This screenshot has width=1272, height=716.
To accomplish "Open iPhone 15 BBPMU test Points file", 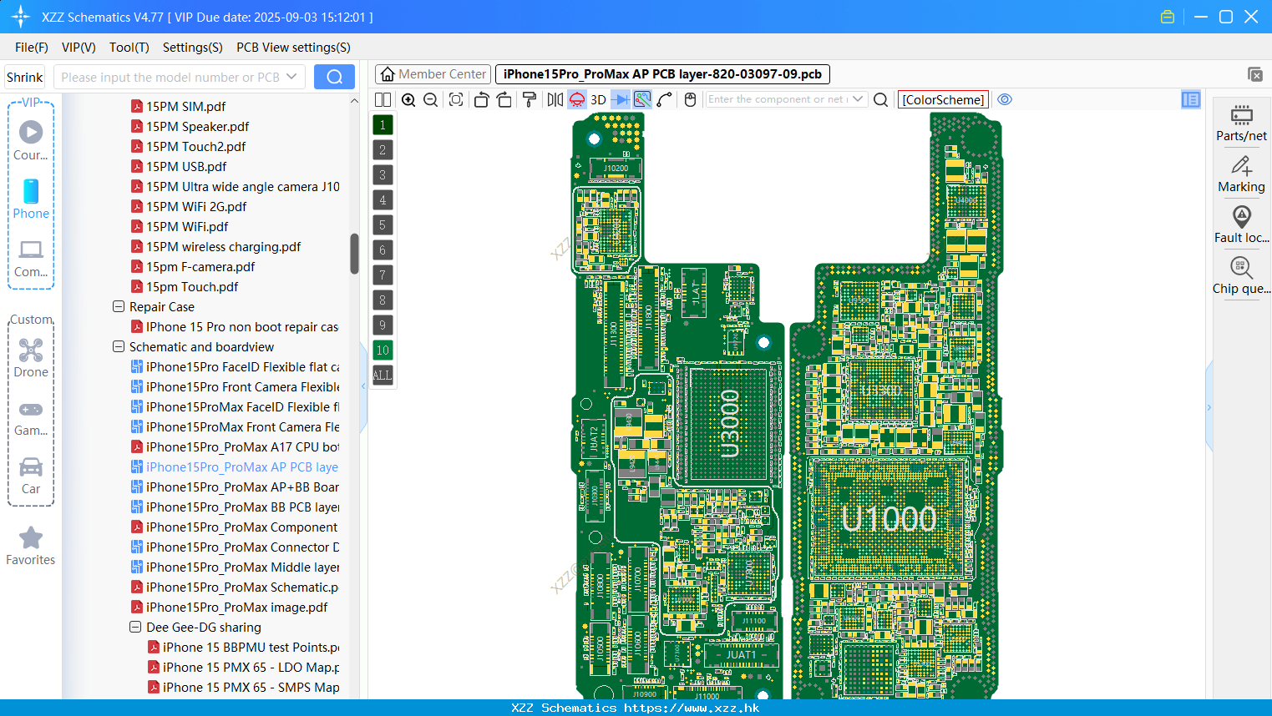I will pos(251,647).
